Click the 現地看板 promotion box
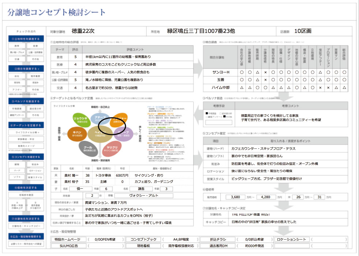The height and width of the screenshot is (256, 359). [143, 246]
